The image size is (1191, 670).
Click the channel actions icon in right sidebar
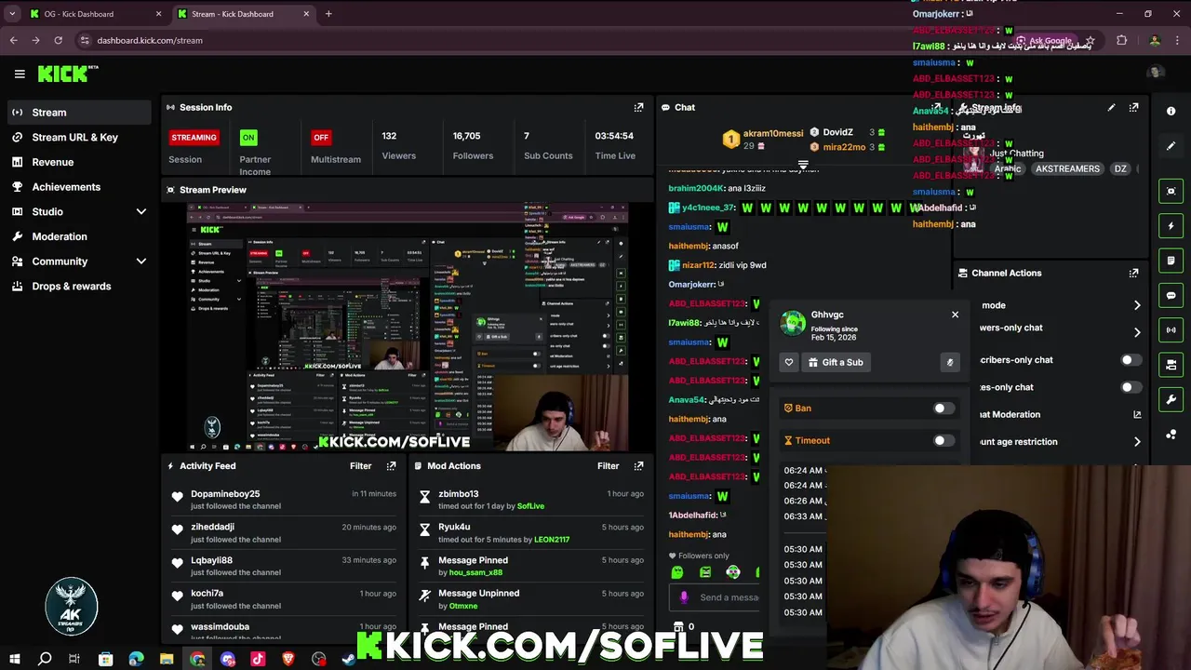(x=1171, y=365)
